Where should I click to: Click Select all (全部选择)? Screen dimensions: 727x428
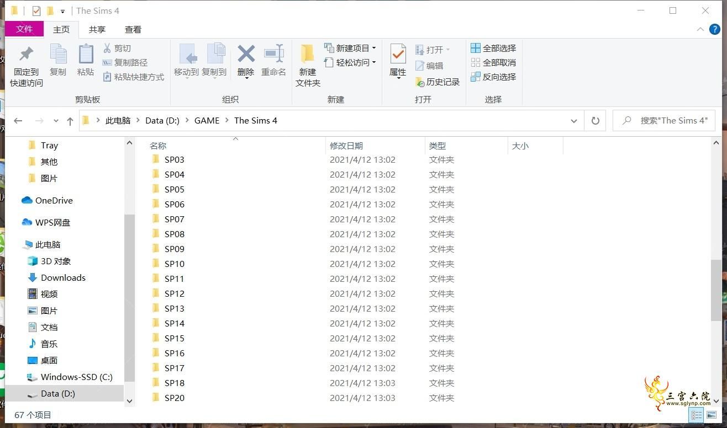coord(493,48)
